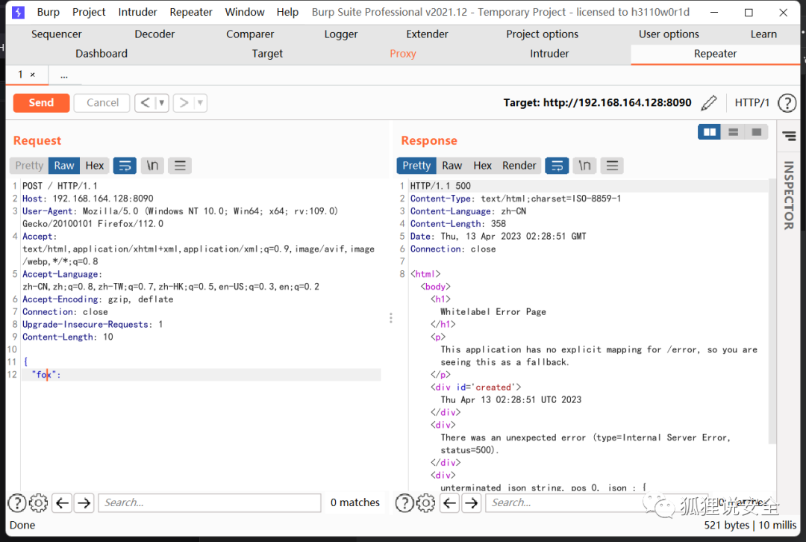806x542 pixels.
Task: Switch to the Target tab
Action: [x=267, y=54]
